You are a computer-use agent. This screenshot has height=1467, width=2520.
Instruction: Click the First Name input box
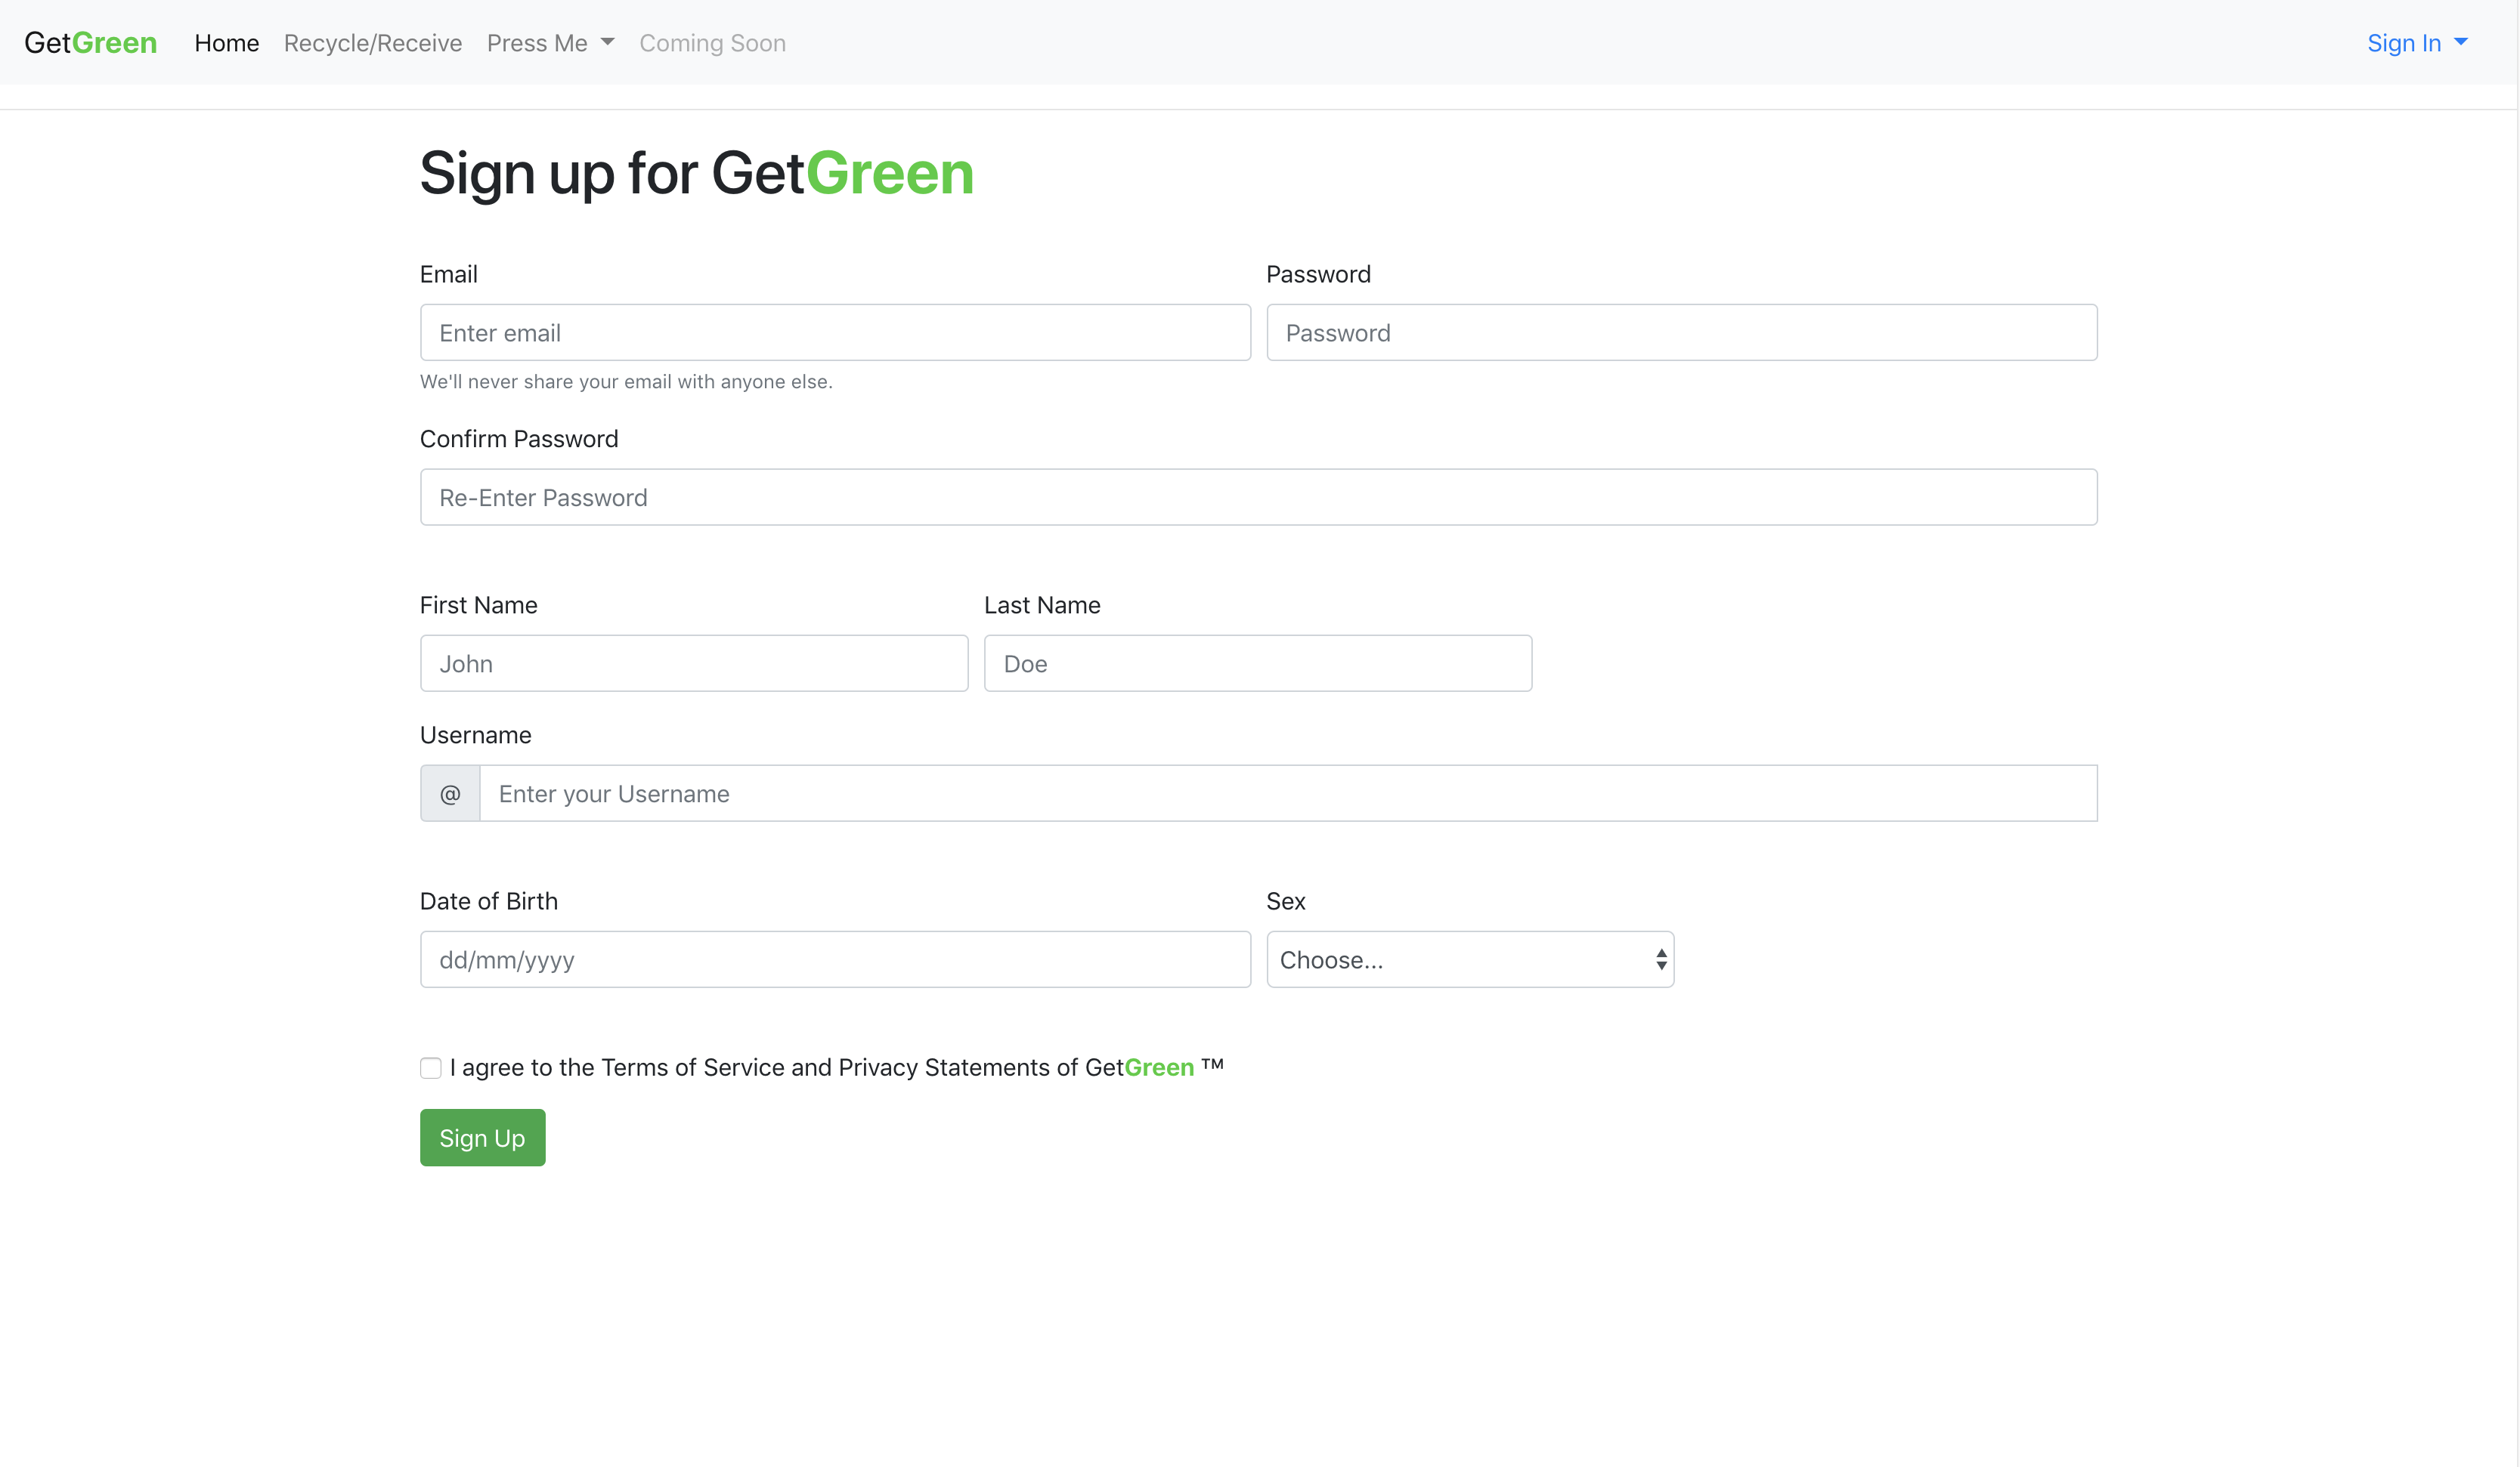(694, 663)
